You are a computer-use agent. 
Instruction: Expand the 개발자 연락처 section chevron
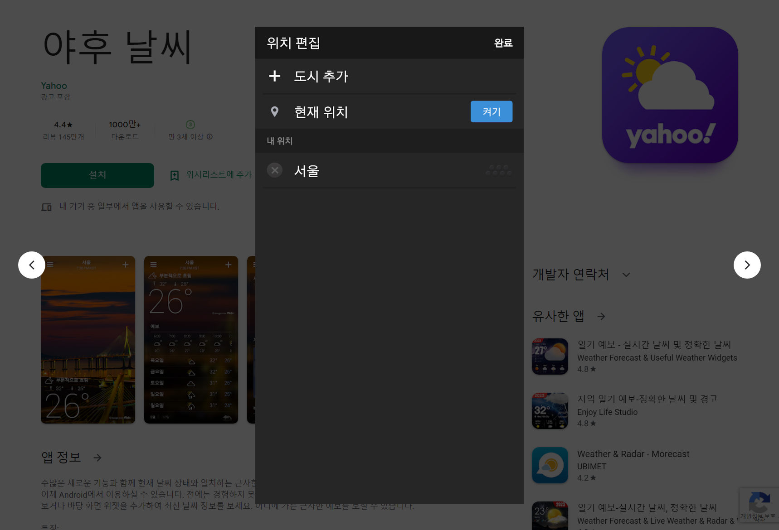(x=626, y=275)
